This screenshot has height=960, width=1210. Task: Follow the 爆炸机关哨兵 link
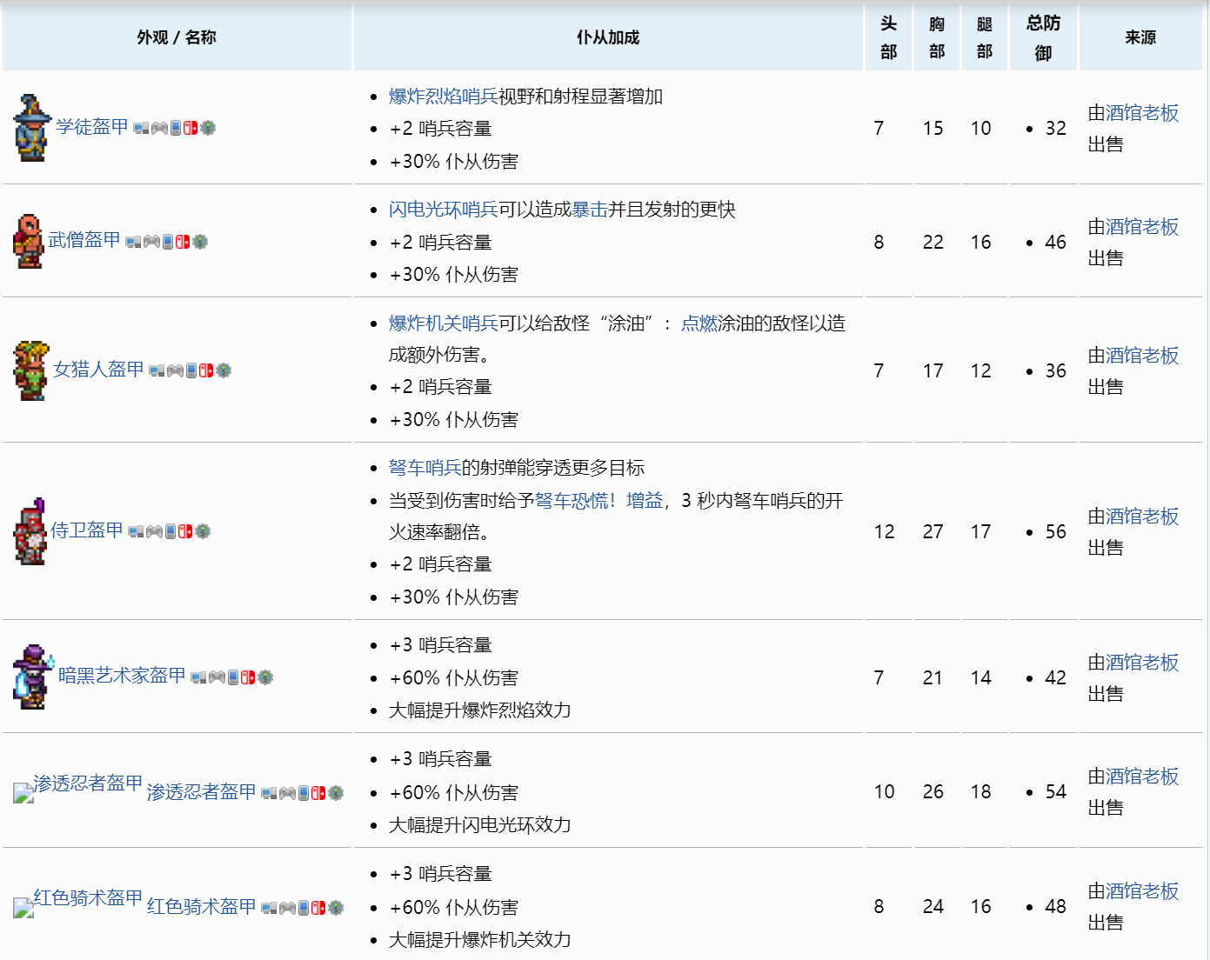[x=443, y=323]
